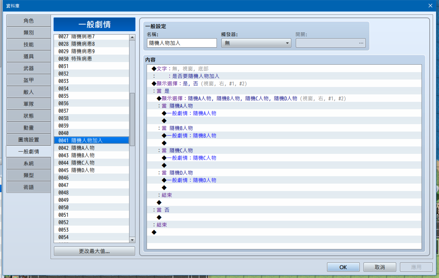The height and width of the screenshot is (278, 439).
Task: Select empty entry 0050
Action: coord(92,207)
